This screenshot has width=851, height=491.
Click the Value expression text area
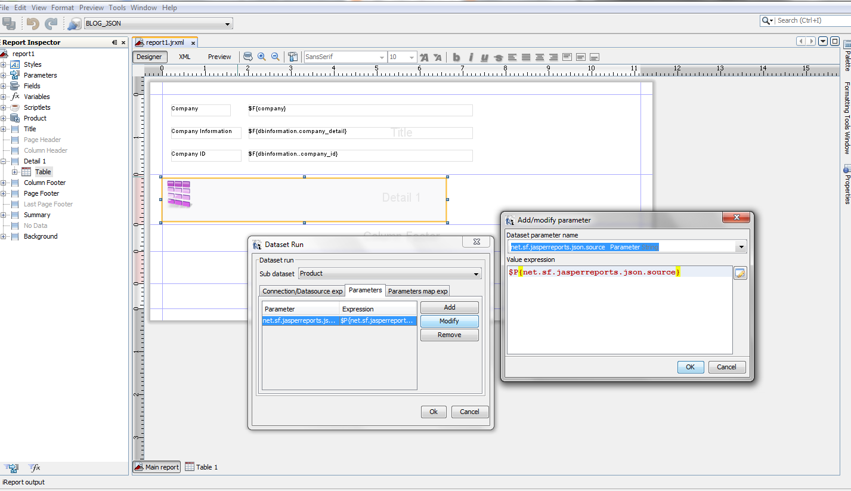tap(619, 310)
